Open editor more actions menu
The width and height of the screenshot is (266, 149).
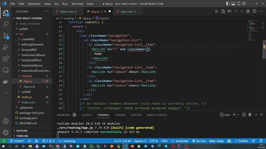pyautogui.click(x=261, y=11)
